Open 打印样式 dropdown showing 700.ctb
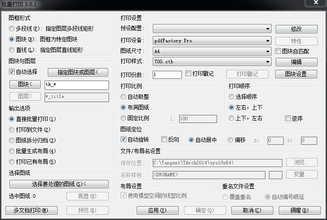Screen dimensions: 327x220 click(212, 61)
